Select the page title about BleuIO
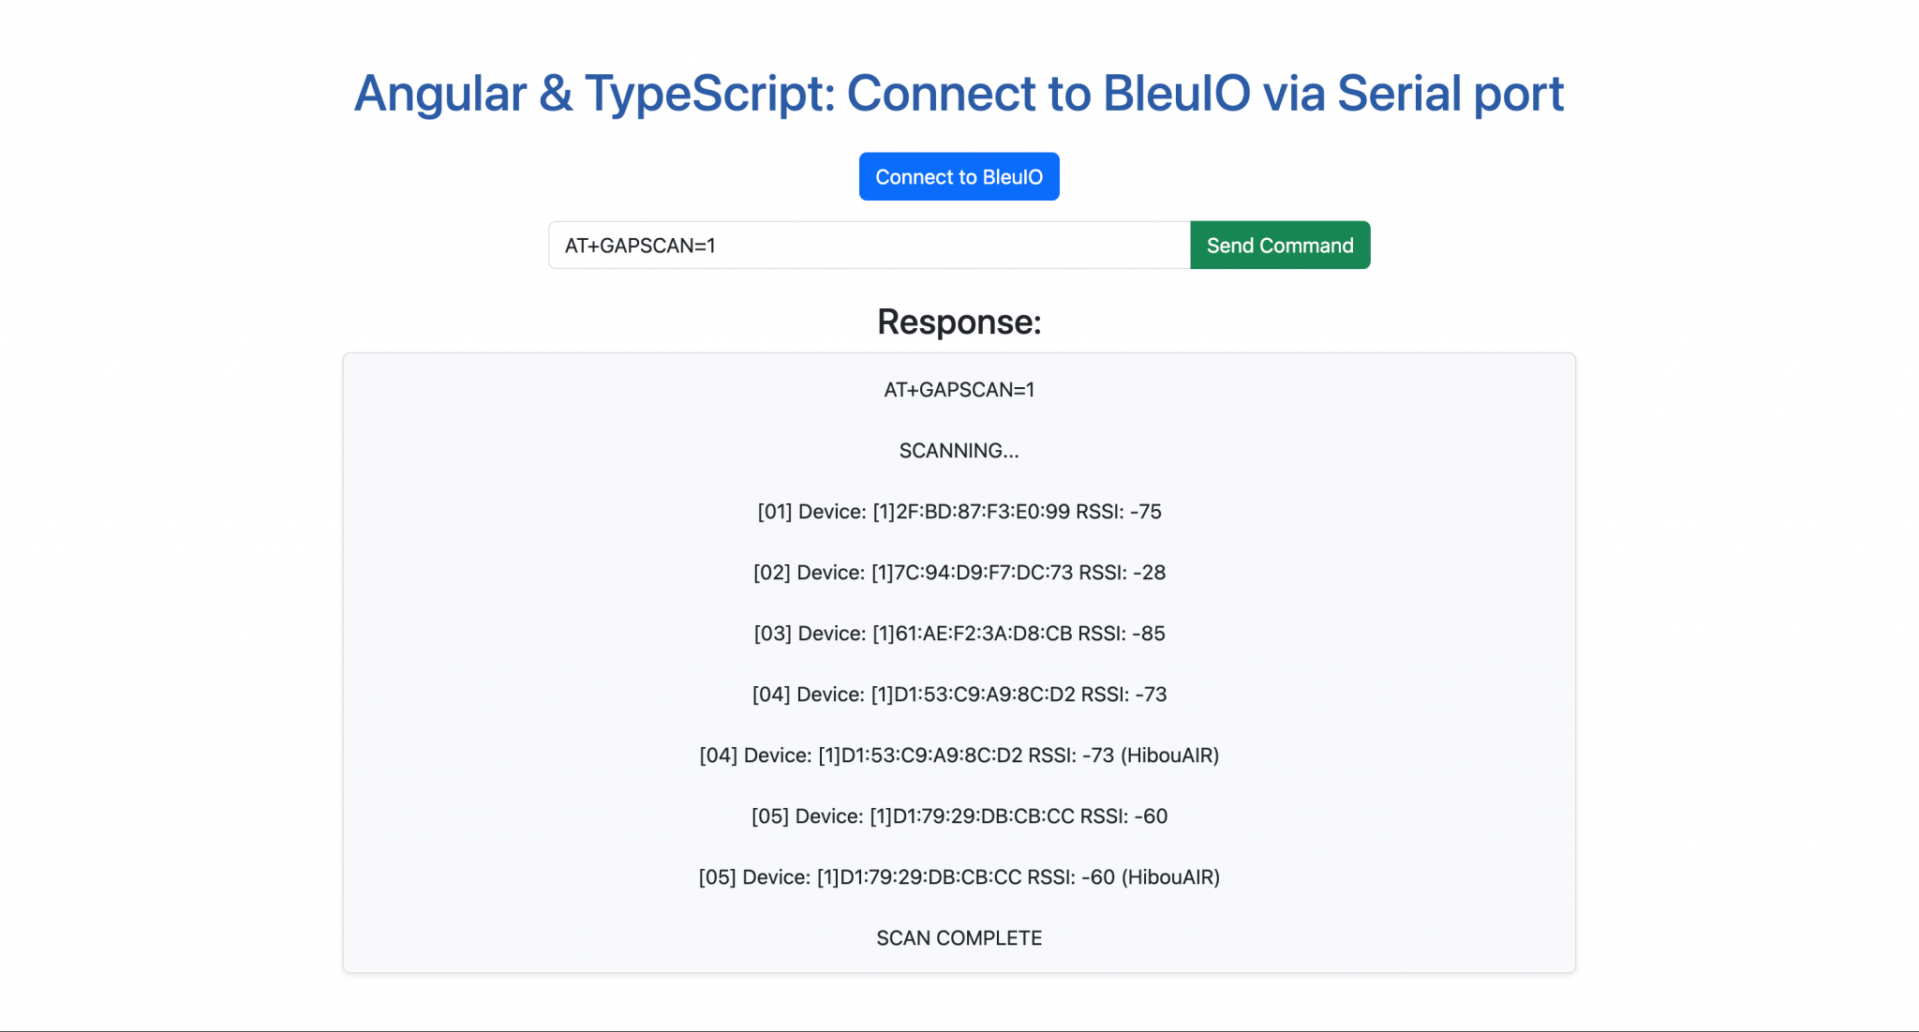Image resolution: width=1919 pixels, height=1032 pixels. [959, 93]
